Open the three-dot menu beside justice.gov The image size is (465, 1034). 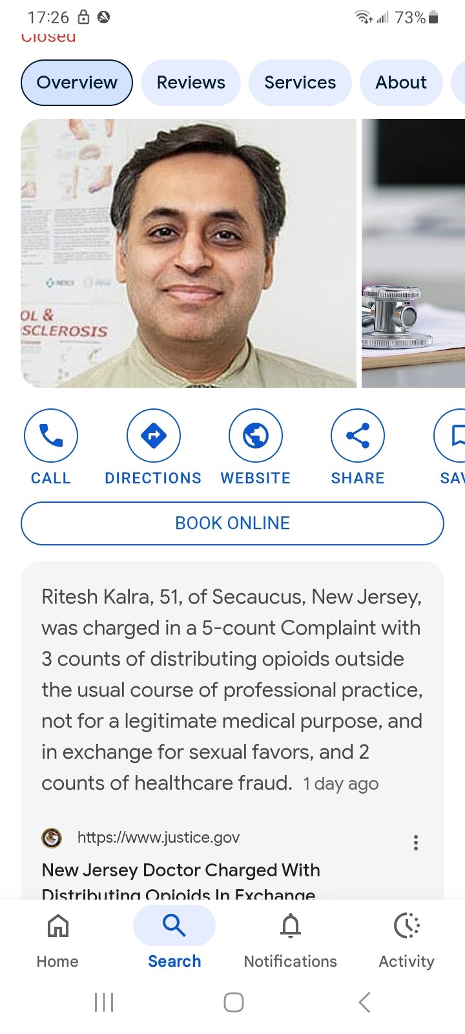tap(416, 842)
